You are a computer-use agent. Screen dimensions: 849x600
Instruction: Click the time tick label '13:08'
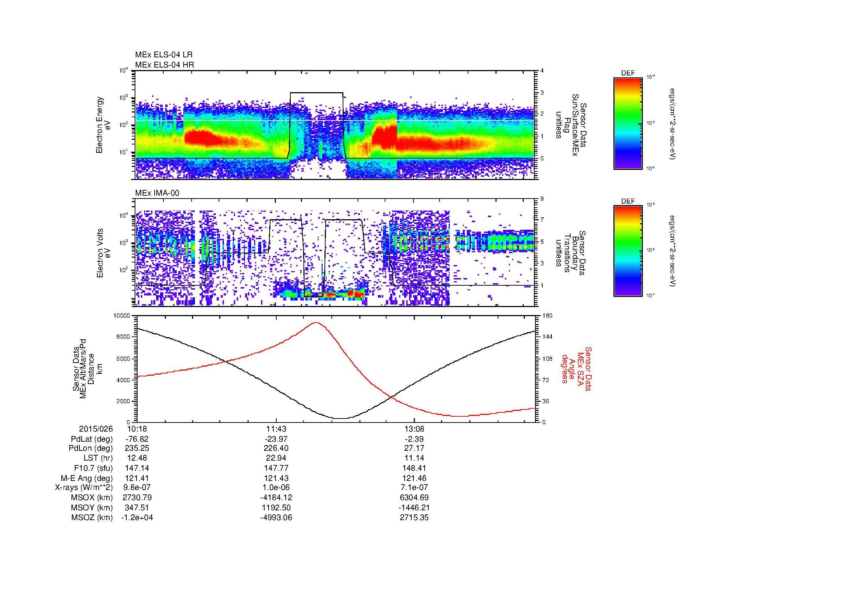(414, 429)
